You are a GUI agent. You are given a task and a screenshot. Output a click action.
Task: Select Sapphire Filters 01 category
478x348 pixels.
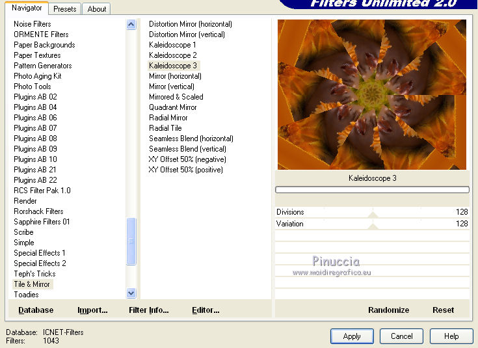(42, 221)
